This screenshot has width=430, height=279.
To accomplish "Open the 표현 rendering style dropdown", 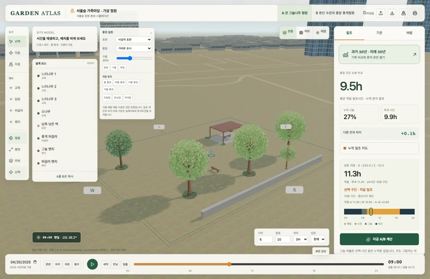I will pos(133,39).
